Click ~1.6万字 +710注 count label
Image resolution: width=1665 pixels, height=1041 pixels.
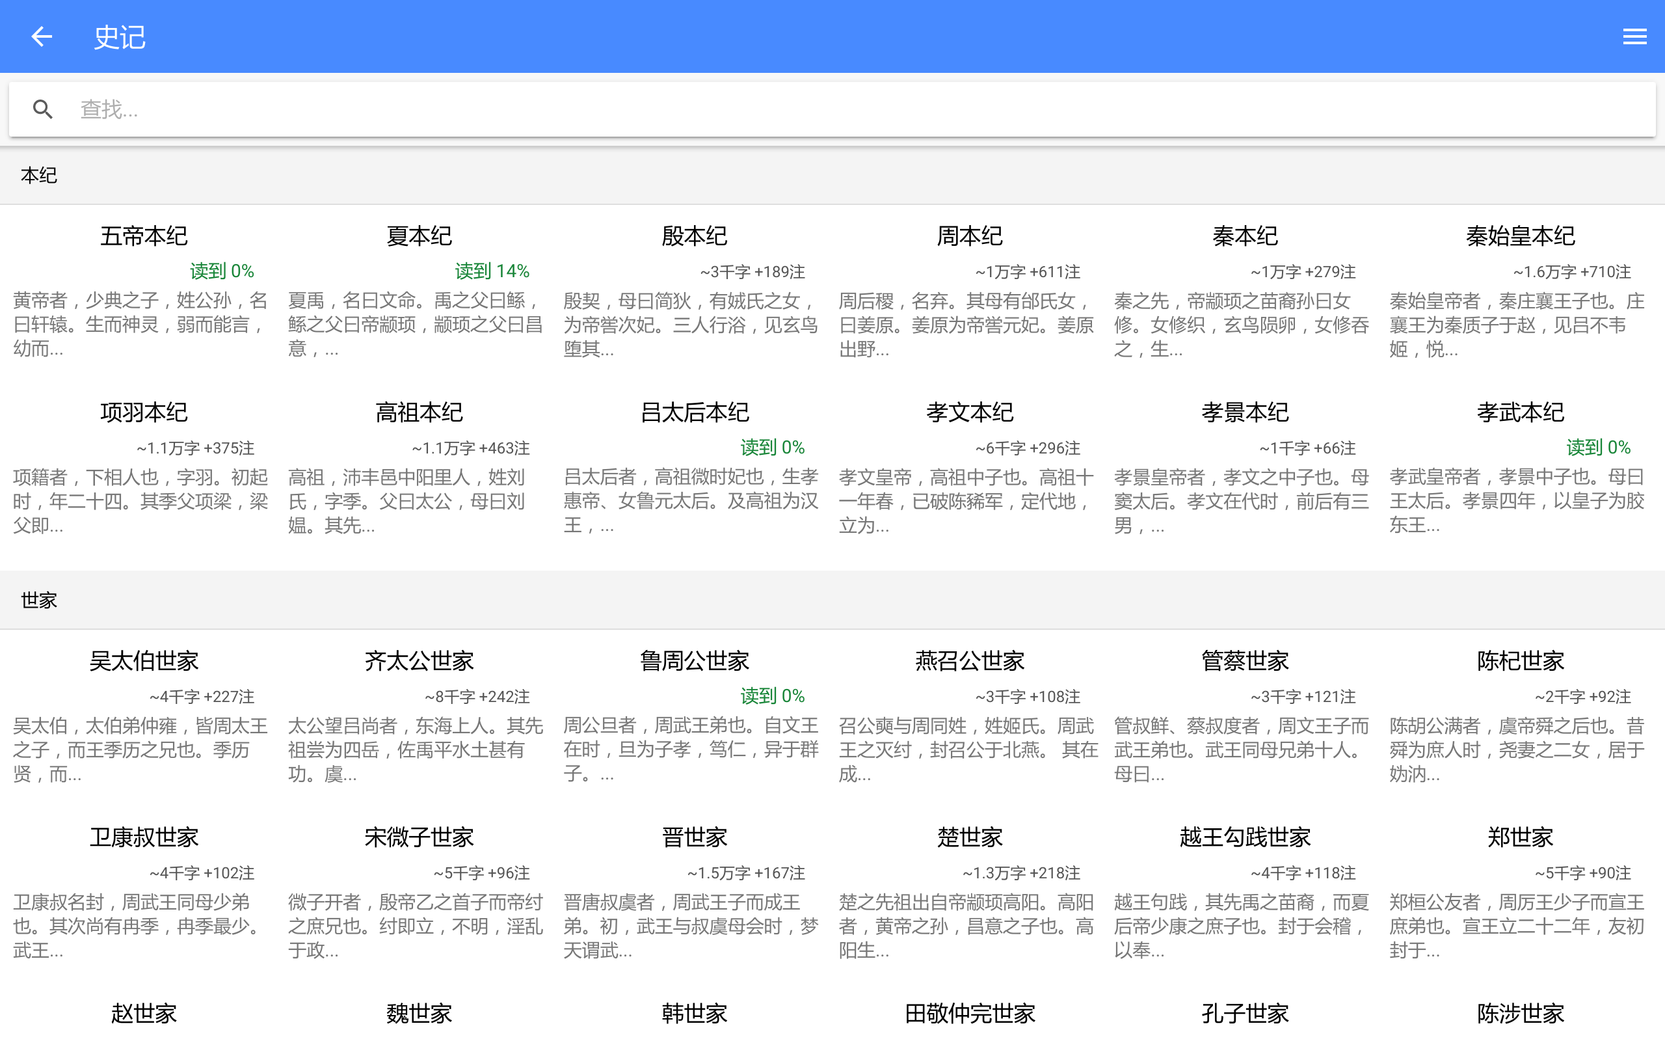click(x=1571, y=272)
